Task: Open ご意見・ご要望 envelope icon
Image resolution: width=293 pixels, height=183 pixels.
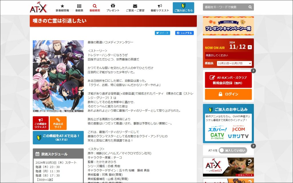Action: tap(135, 8)
